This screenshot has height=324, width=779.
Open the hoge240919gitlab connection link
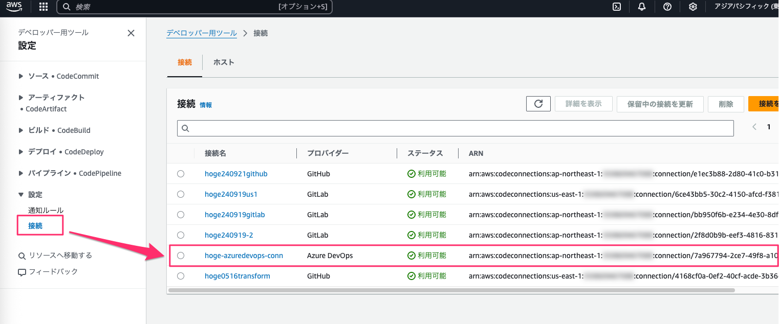click(x=235, y=215)
